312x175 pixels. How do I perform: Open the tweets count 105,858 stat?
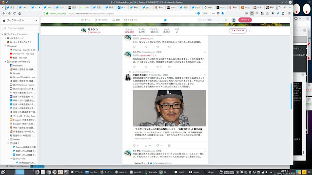coord(129,31)
